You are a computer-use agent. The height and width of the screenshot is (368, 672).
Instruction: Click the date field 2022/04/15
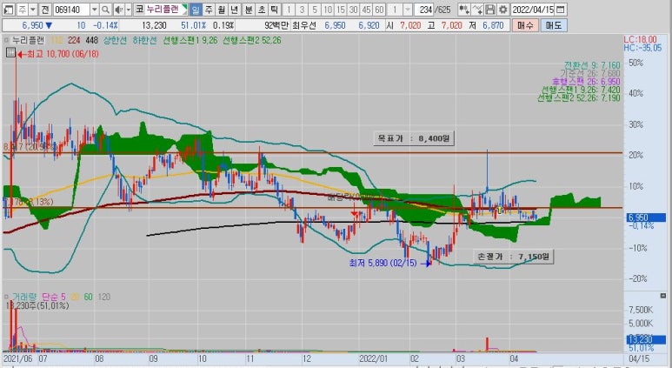(533, 9)
